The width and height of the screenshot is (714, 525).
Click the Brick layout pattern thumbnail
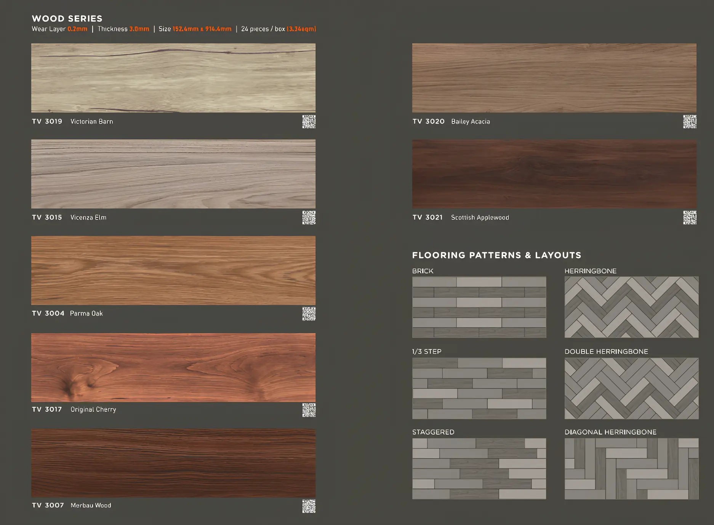coord(479,307)
